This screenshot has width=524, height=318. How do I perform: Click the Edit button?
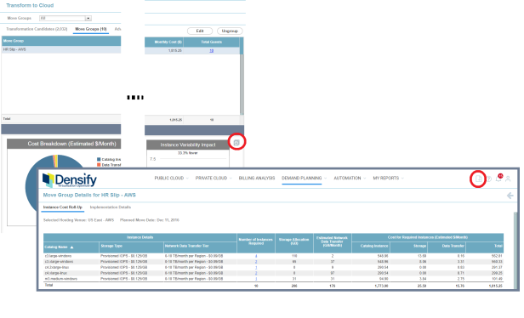(200, 31)
